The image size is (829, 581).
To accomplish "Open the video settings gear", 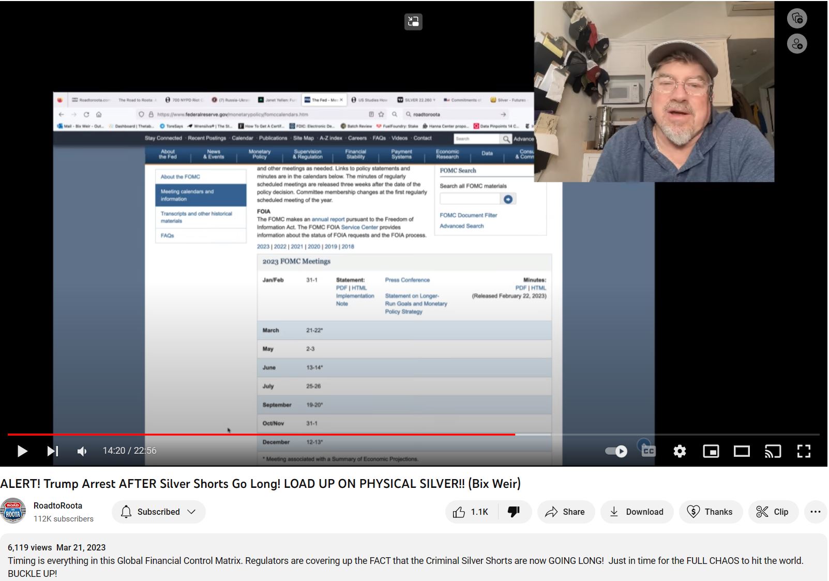I will [x=680, y=451].
